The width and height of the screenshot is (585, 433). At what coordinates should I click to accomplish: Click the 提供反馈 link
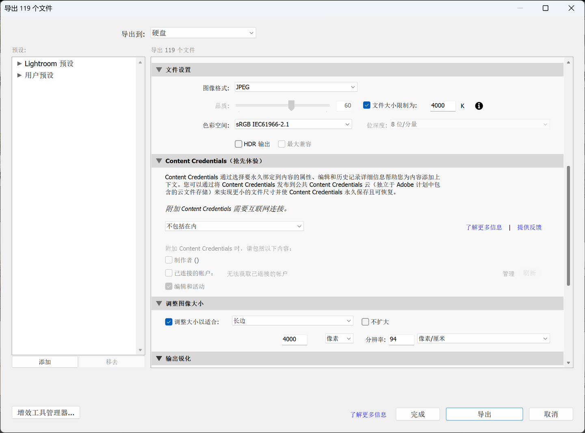coord(529,227)
